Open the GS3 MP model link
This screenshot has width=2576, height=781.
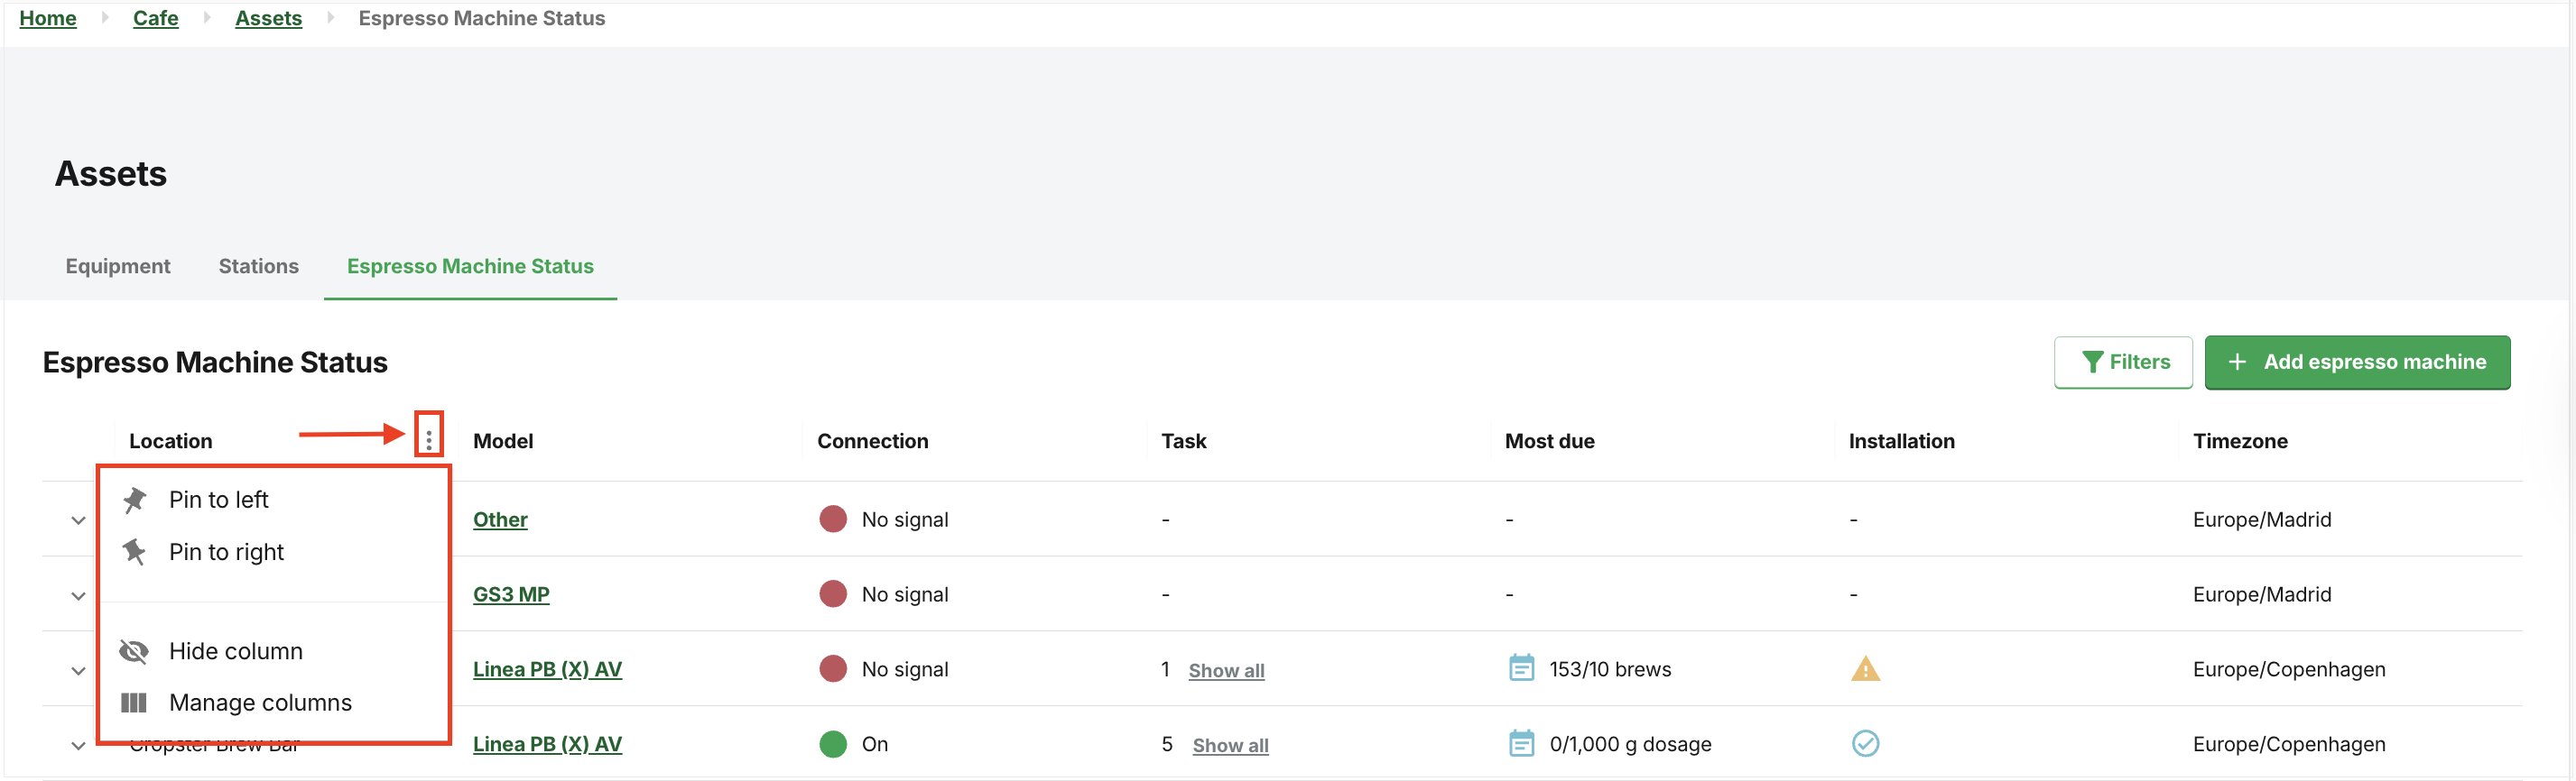[511, 594]
